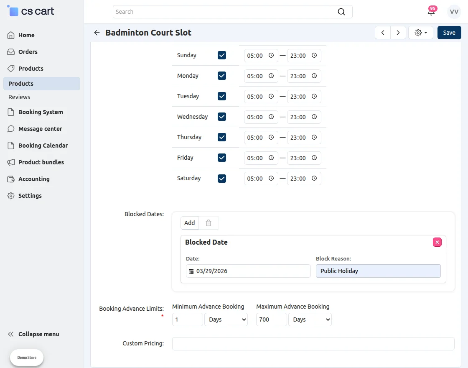Image resolution: width=468 pixels, height=368 pixels.
Task: Click the Save button
Action: coord(449,33)
